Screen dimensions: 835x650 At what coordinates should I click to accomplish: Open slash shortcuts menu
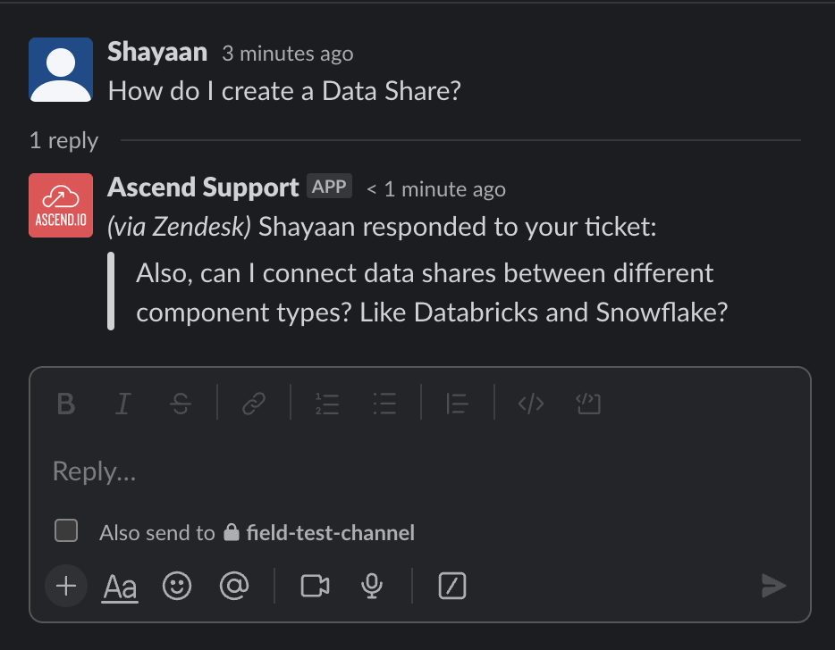click(452, 587)
